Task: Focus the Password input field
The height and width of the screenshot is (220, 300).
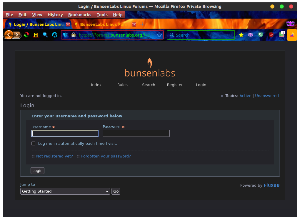Action: 136,134
